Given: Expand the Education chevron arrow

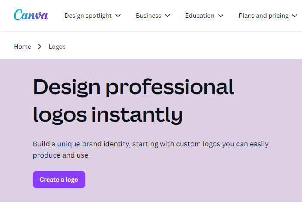Looking at the screenshot, I should click(x=221, y=16).
